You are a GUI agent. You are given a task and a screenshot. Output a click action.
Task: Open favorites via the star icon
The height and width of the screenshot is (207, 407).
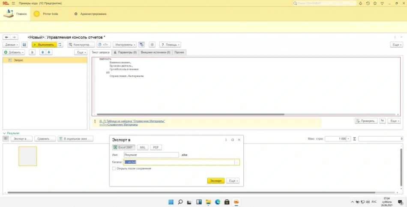pyautogui.click(x=374, y=3)
